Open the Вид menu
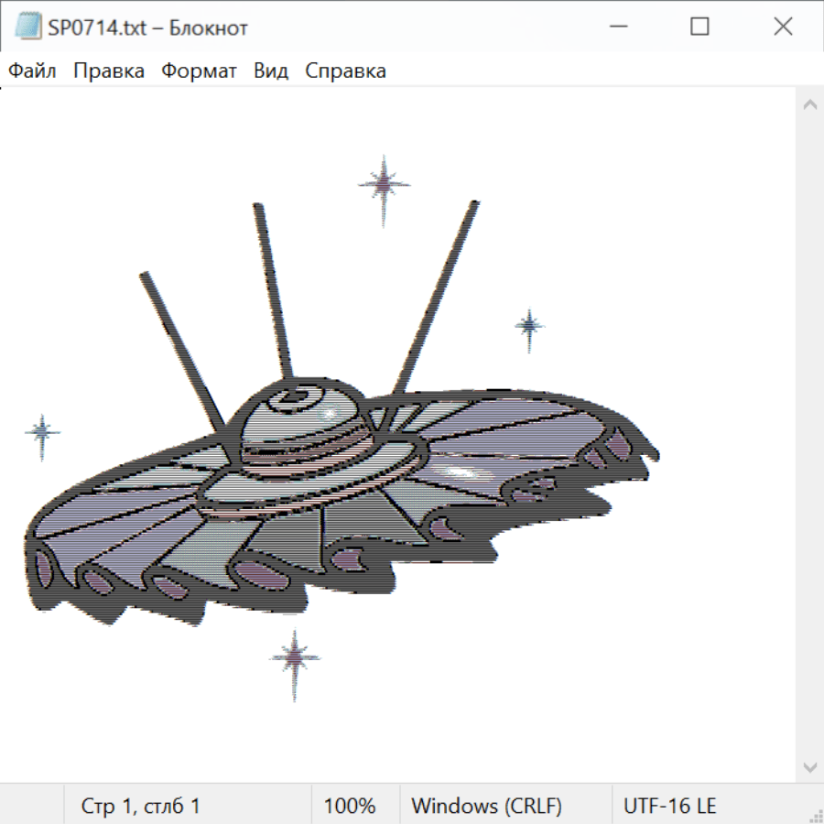Image resolution: width=824 pixels, height=824 pixels. (x=271, y=71)
